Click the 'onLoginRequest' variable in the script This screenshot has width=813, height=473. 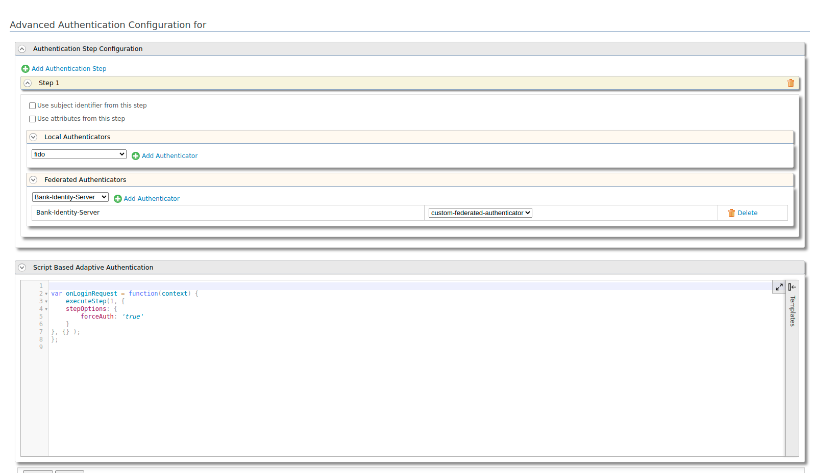[x=91, y=294]
